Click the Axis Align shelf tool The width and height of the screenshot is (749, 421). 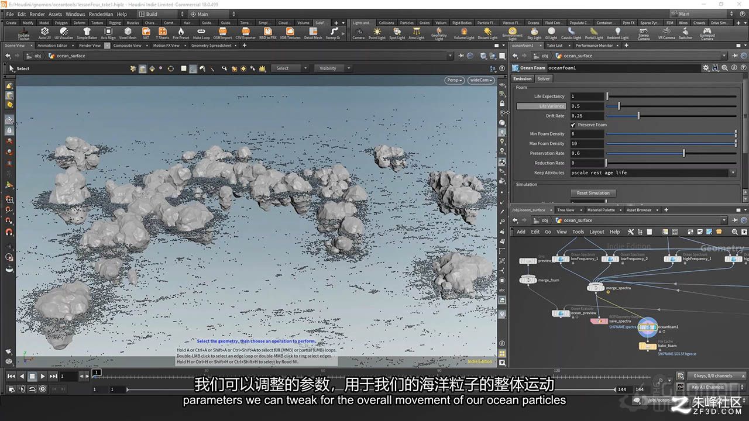click(108, 33)
